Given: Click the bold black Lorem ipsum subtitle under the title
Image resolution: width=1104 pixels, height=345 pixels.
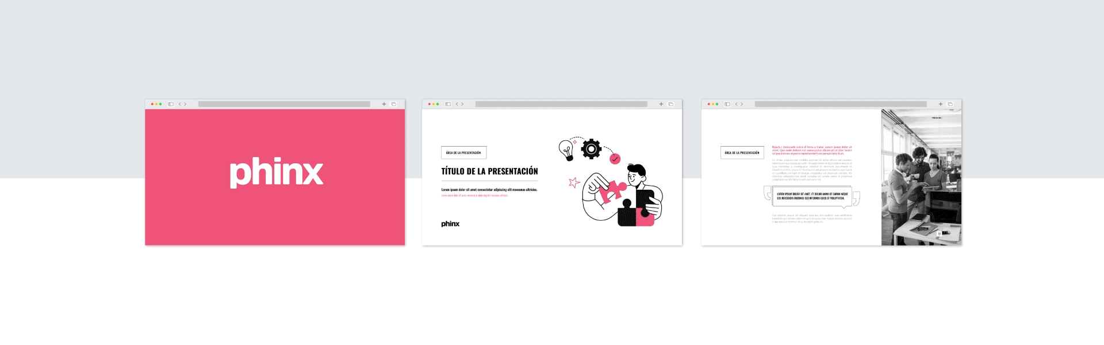Looking at the screenshot, I should click(489, 190).
